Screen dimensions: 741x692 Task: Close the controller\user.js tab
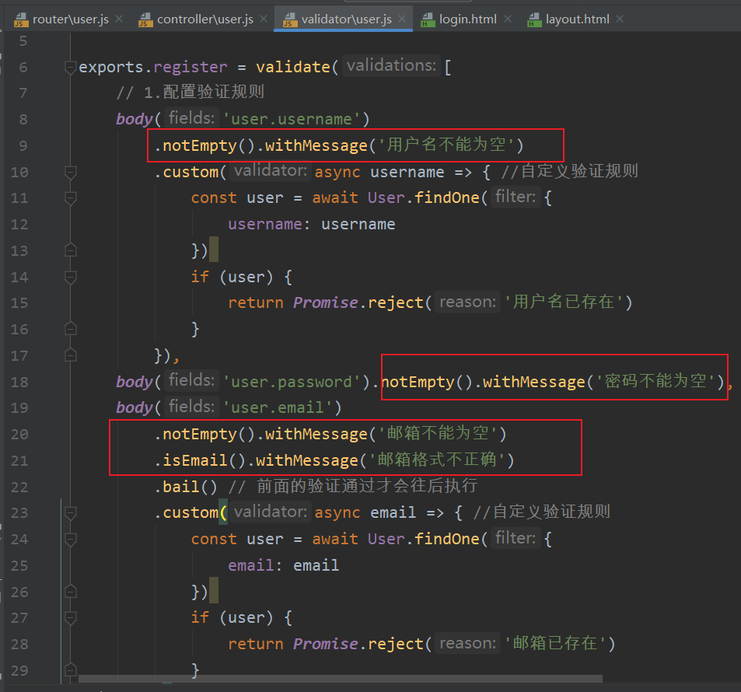[264, 19]
